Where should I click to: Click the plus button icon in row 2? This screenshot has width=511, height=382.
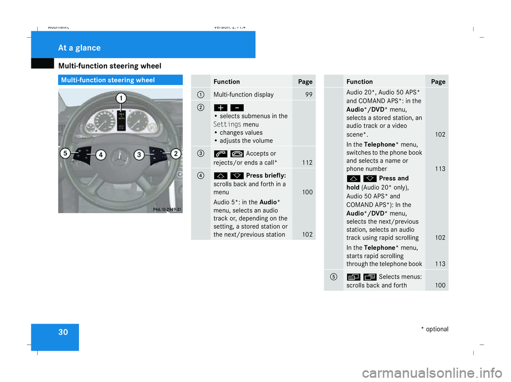click(x=220, y=108)
